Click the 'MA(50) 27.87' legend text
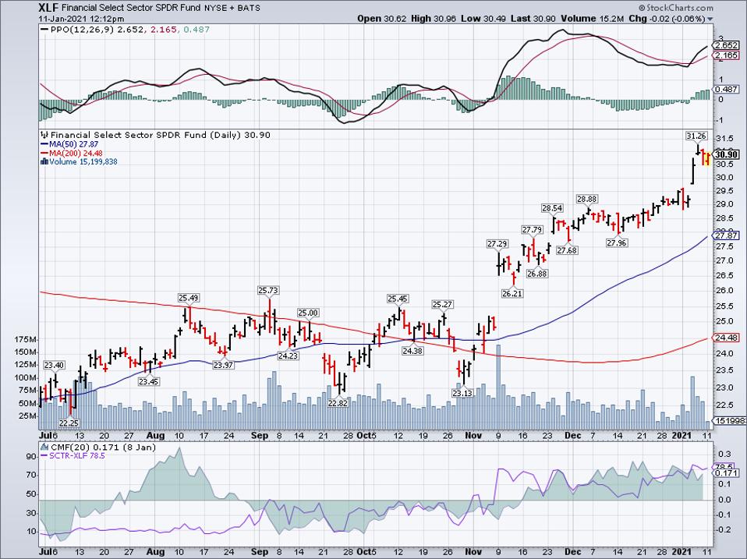747x559 pixels. click(73, 144)
